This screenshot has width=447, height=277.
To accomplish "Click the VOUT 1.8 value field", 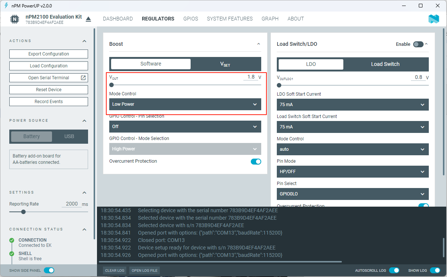I will point(251,77).
